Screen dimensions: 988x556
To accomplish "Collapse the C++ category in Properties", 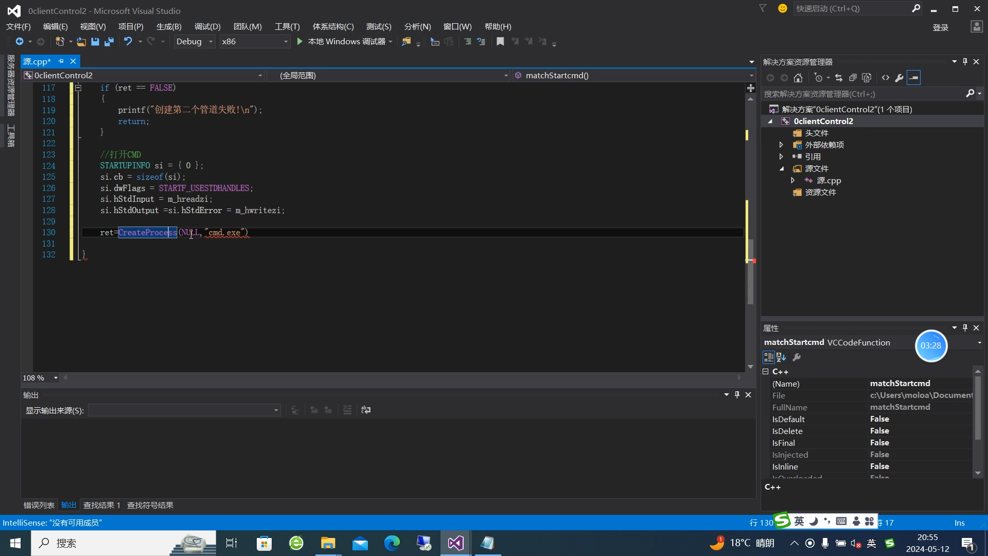I will (766, 372).
